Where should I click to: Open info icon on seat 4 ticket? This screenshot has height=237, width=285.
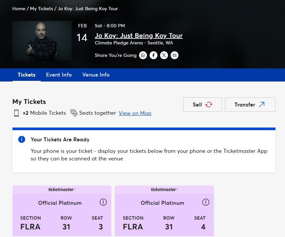[206, 202]
